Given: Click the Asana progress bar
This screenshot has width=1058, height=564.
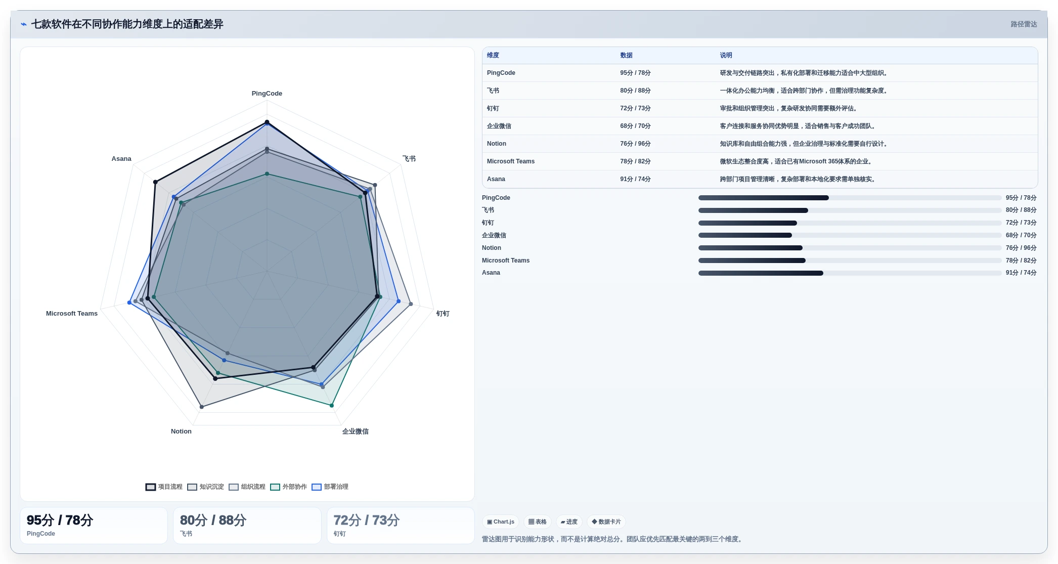Looking at the screenshot, I should pyautogui.click(x=850, y=273).
